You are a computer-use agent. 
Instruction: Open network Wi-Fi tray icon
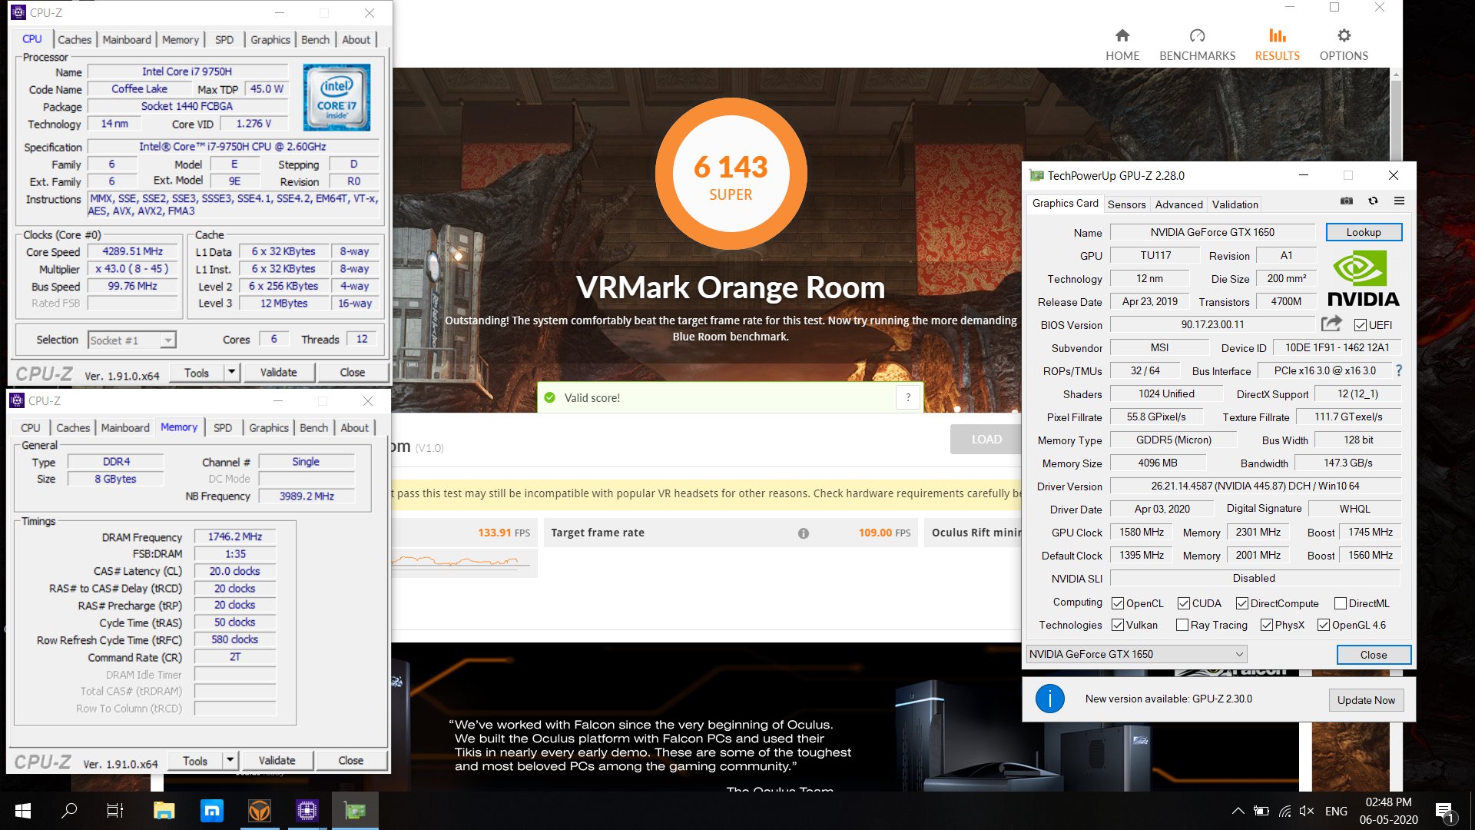(1284, 811)
